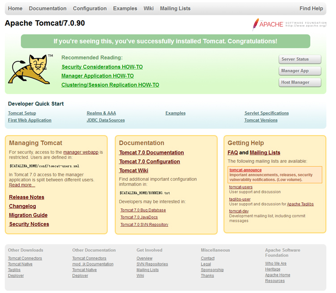The width and height of the screenshot is (336, 293).
Task: Open Security Considerations HOW-TO link
Action: click(x=102, y=67)
